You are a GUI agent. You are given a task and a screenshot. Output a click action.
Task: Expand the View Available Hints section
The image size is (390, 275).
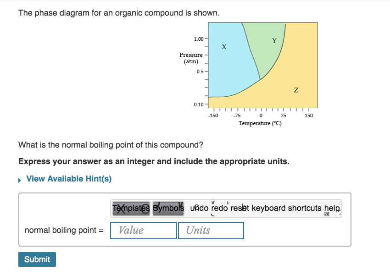69,179
